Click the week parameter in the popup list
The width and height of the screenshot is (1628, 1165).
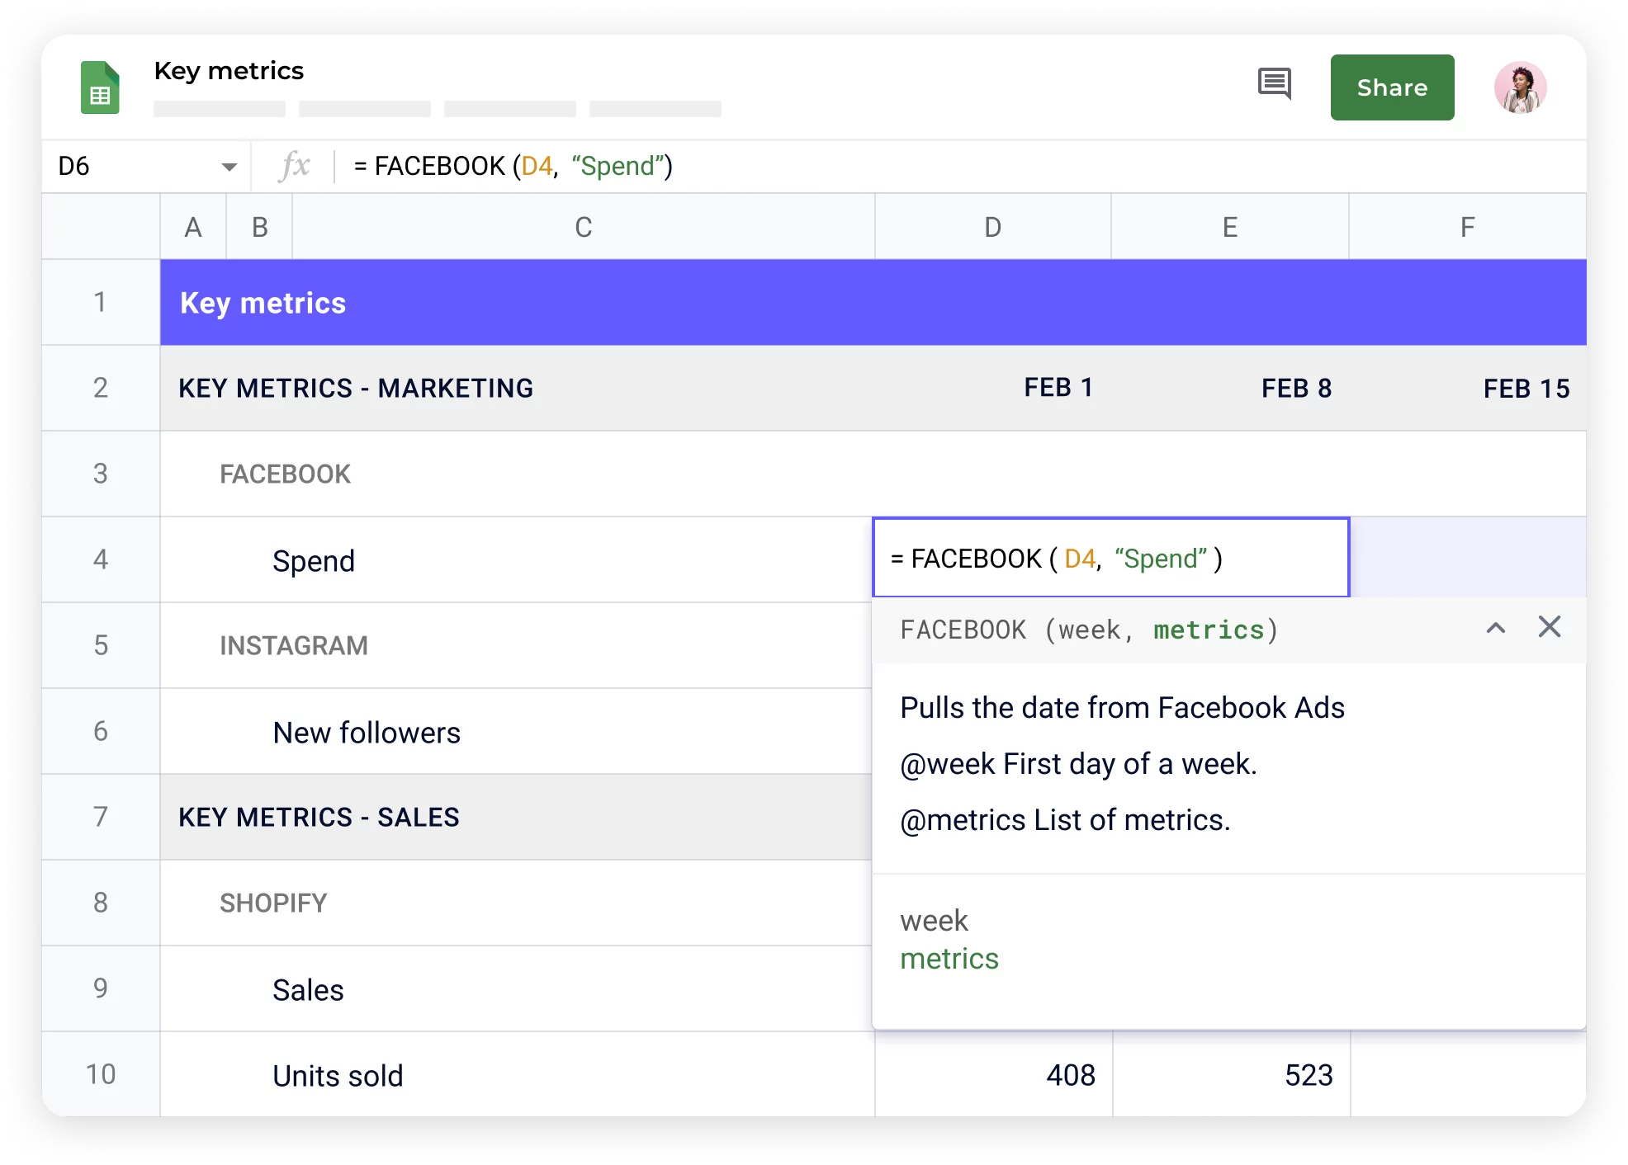pos(934,921)
